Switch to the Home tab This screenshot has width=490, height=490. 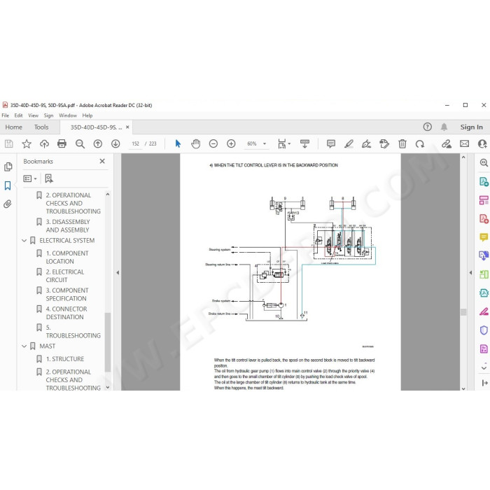tap(14, 127)
